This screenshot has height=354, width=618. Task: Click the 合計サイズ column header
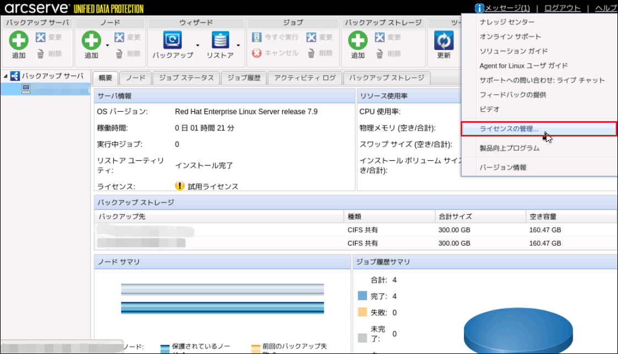(x=480, y=216)
